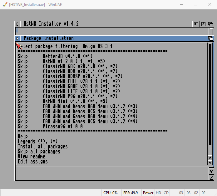Click the first 03 floppy drive indicator
The height and width of the screenshot is (196, 217).
(x=181, y=193)
